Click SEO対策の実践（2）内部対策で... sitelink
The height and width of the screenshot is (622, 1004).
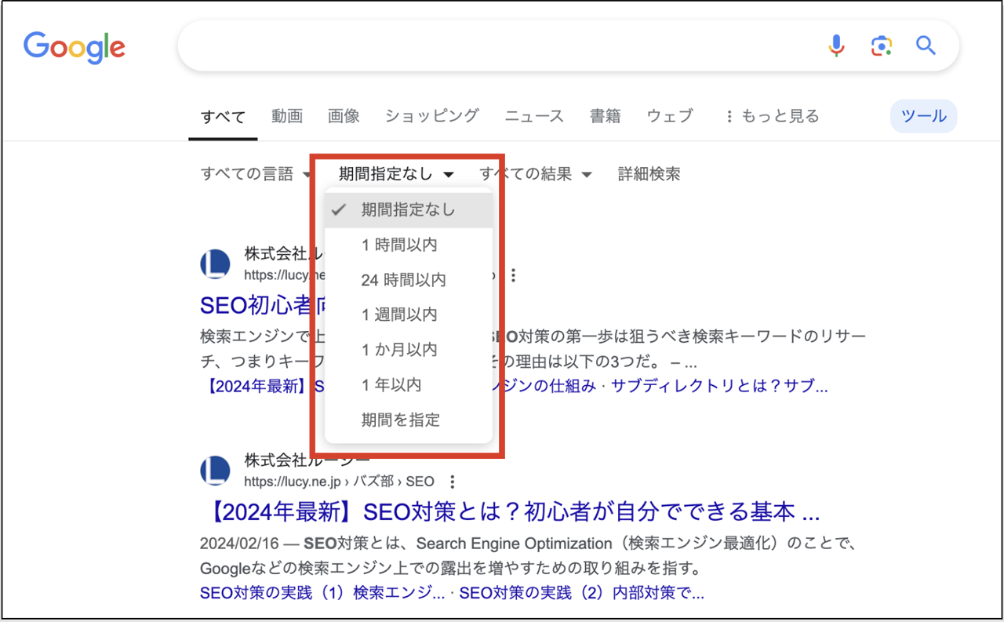coord(581,592)
